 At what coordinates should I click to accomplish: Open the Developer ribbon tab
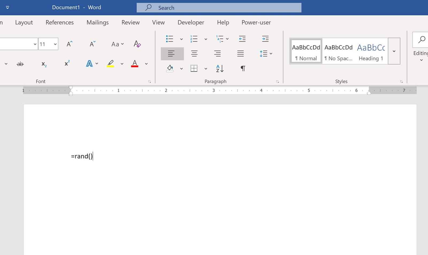click(191, 22)
